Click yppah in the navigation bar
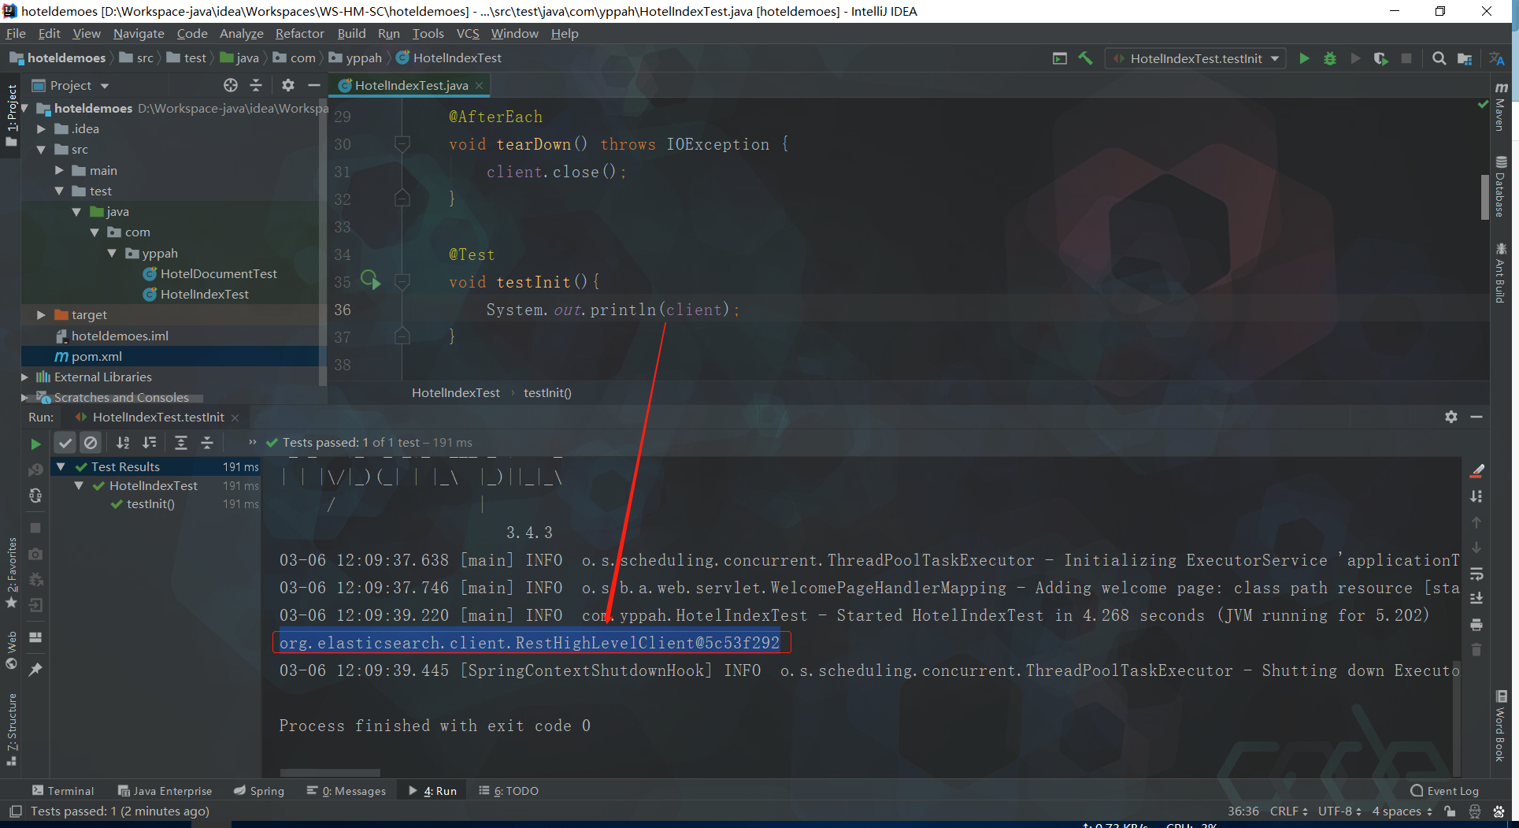The image size is (1519, 828). (355, 58)
